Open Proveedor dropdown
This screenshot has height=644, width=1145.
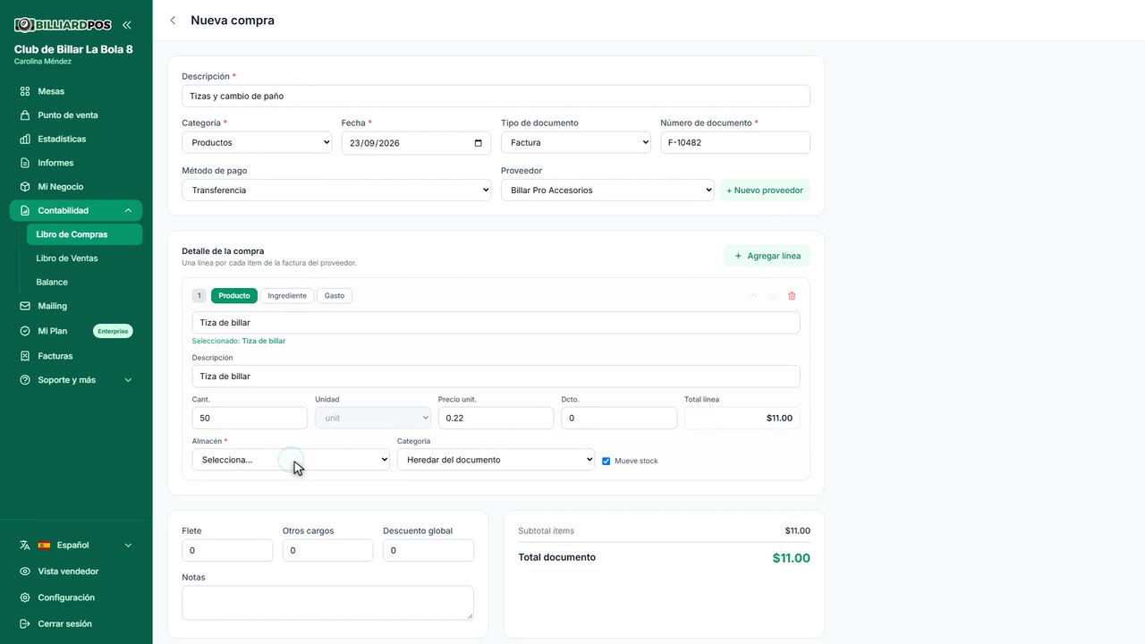point(607,190)
